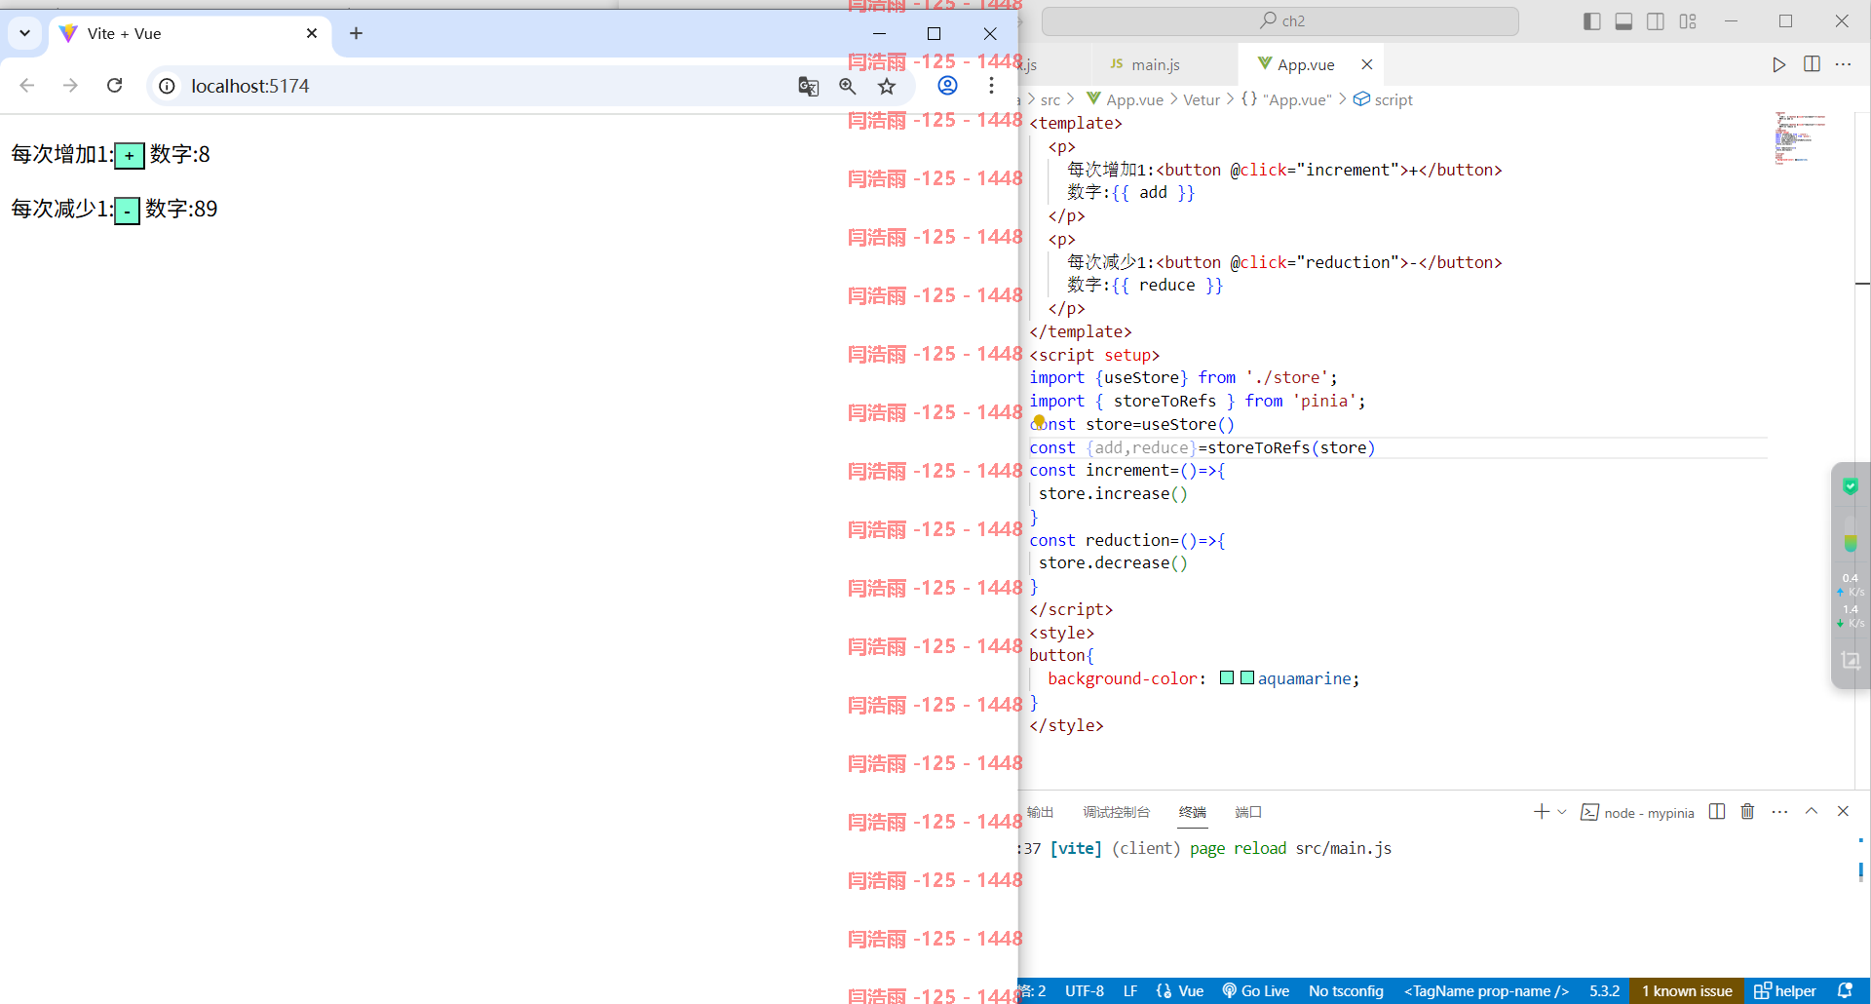Click 'Vetur' in the breadcrumb

1202,99
